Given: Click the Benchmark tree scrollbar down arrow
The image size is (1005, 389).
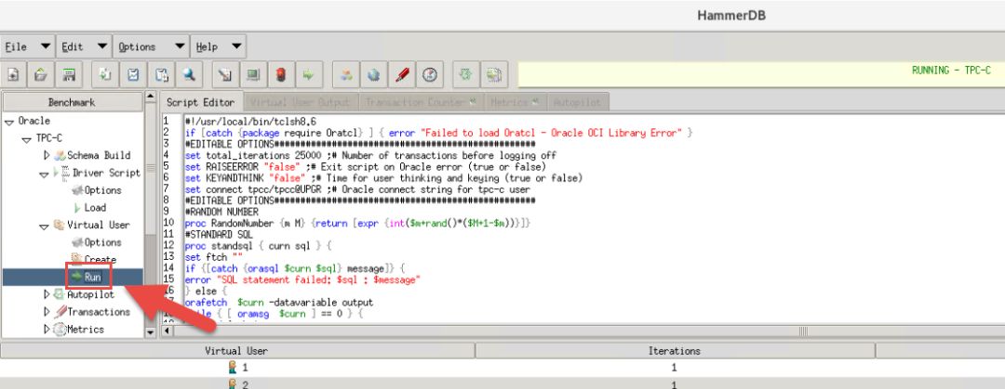Looking at the screenshot, I should click(151, 331).
